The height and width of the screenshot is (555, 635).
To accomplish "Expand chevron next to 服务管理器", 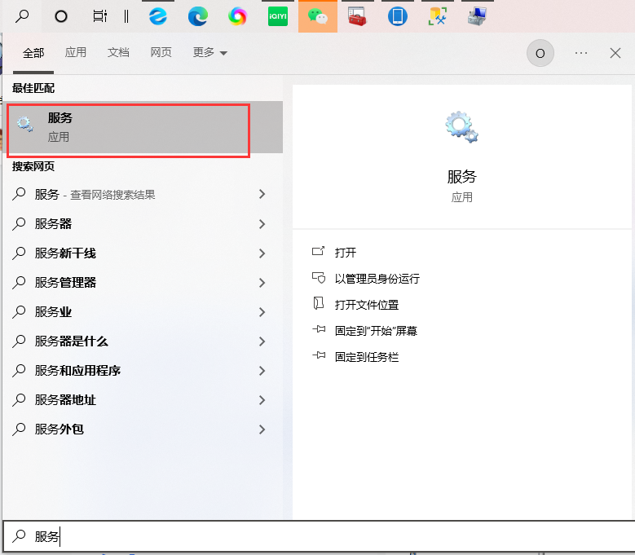I will (262, 283).
